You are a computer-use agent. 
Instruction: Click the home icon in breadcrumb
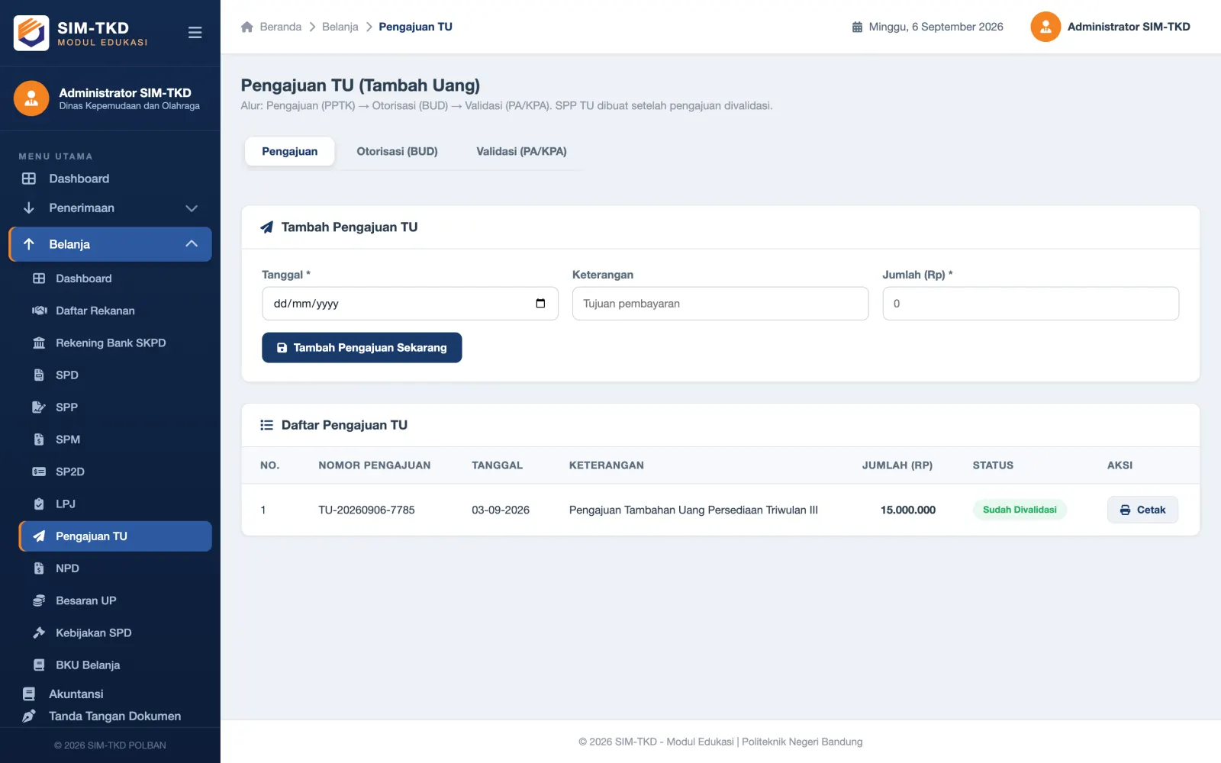point(246,27)
